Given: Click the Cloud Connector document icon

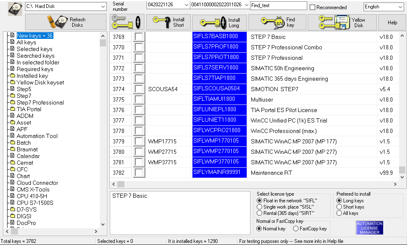Looking at the screenshot, I should point(13,182).
